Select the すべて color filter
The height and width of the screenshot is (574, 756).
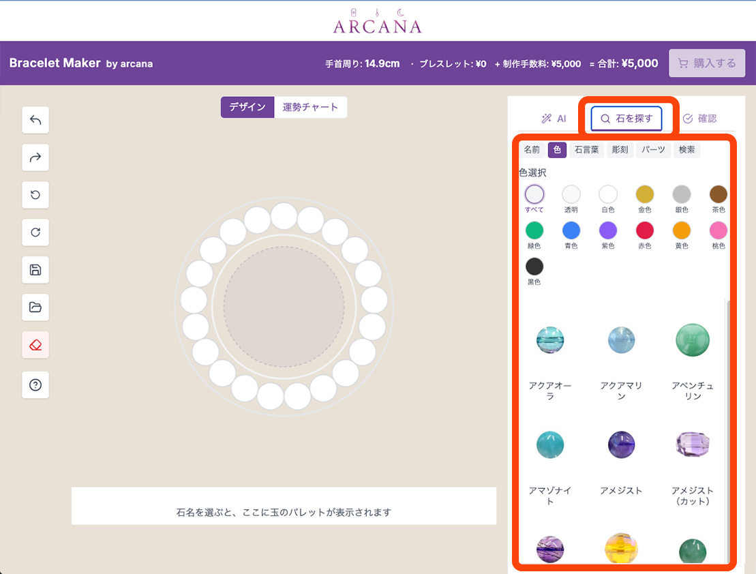click(x=534, y=194)
